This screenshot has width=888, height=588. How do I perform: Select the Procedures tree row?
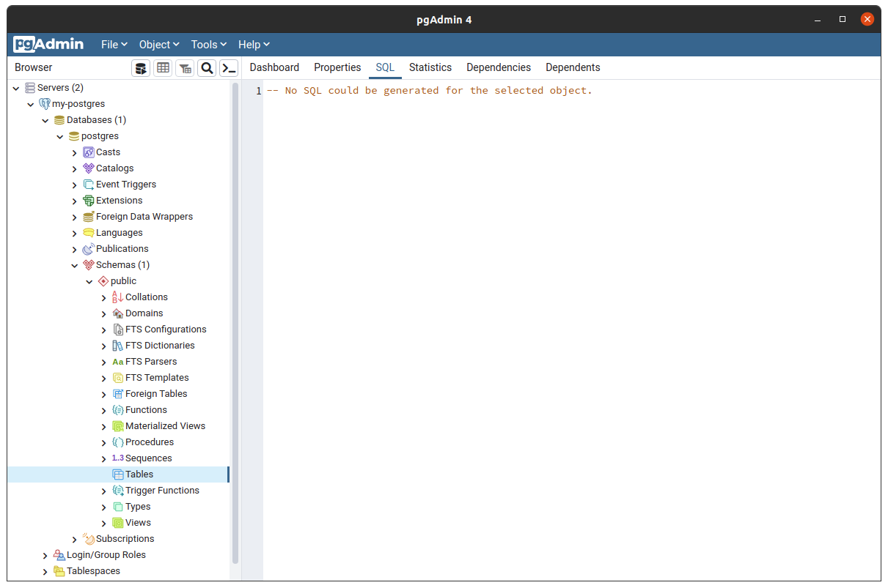pos(118,442)
